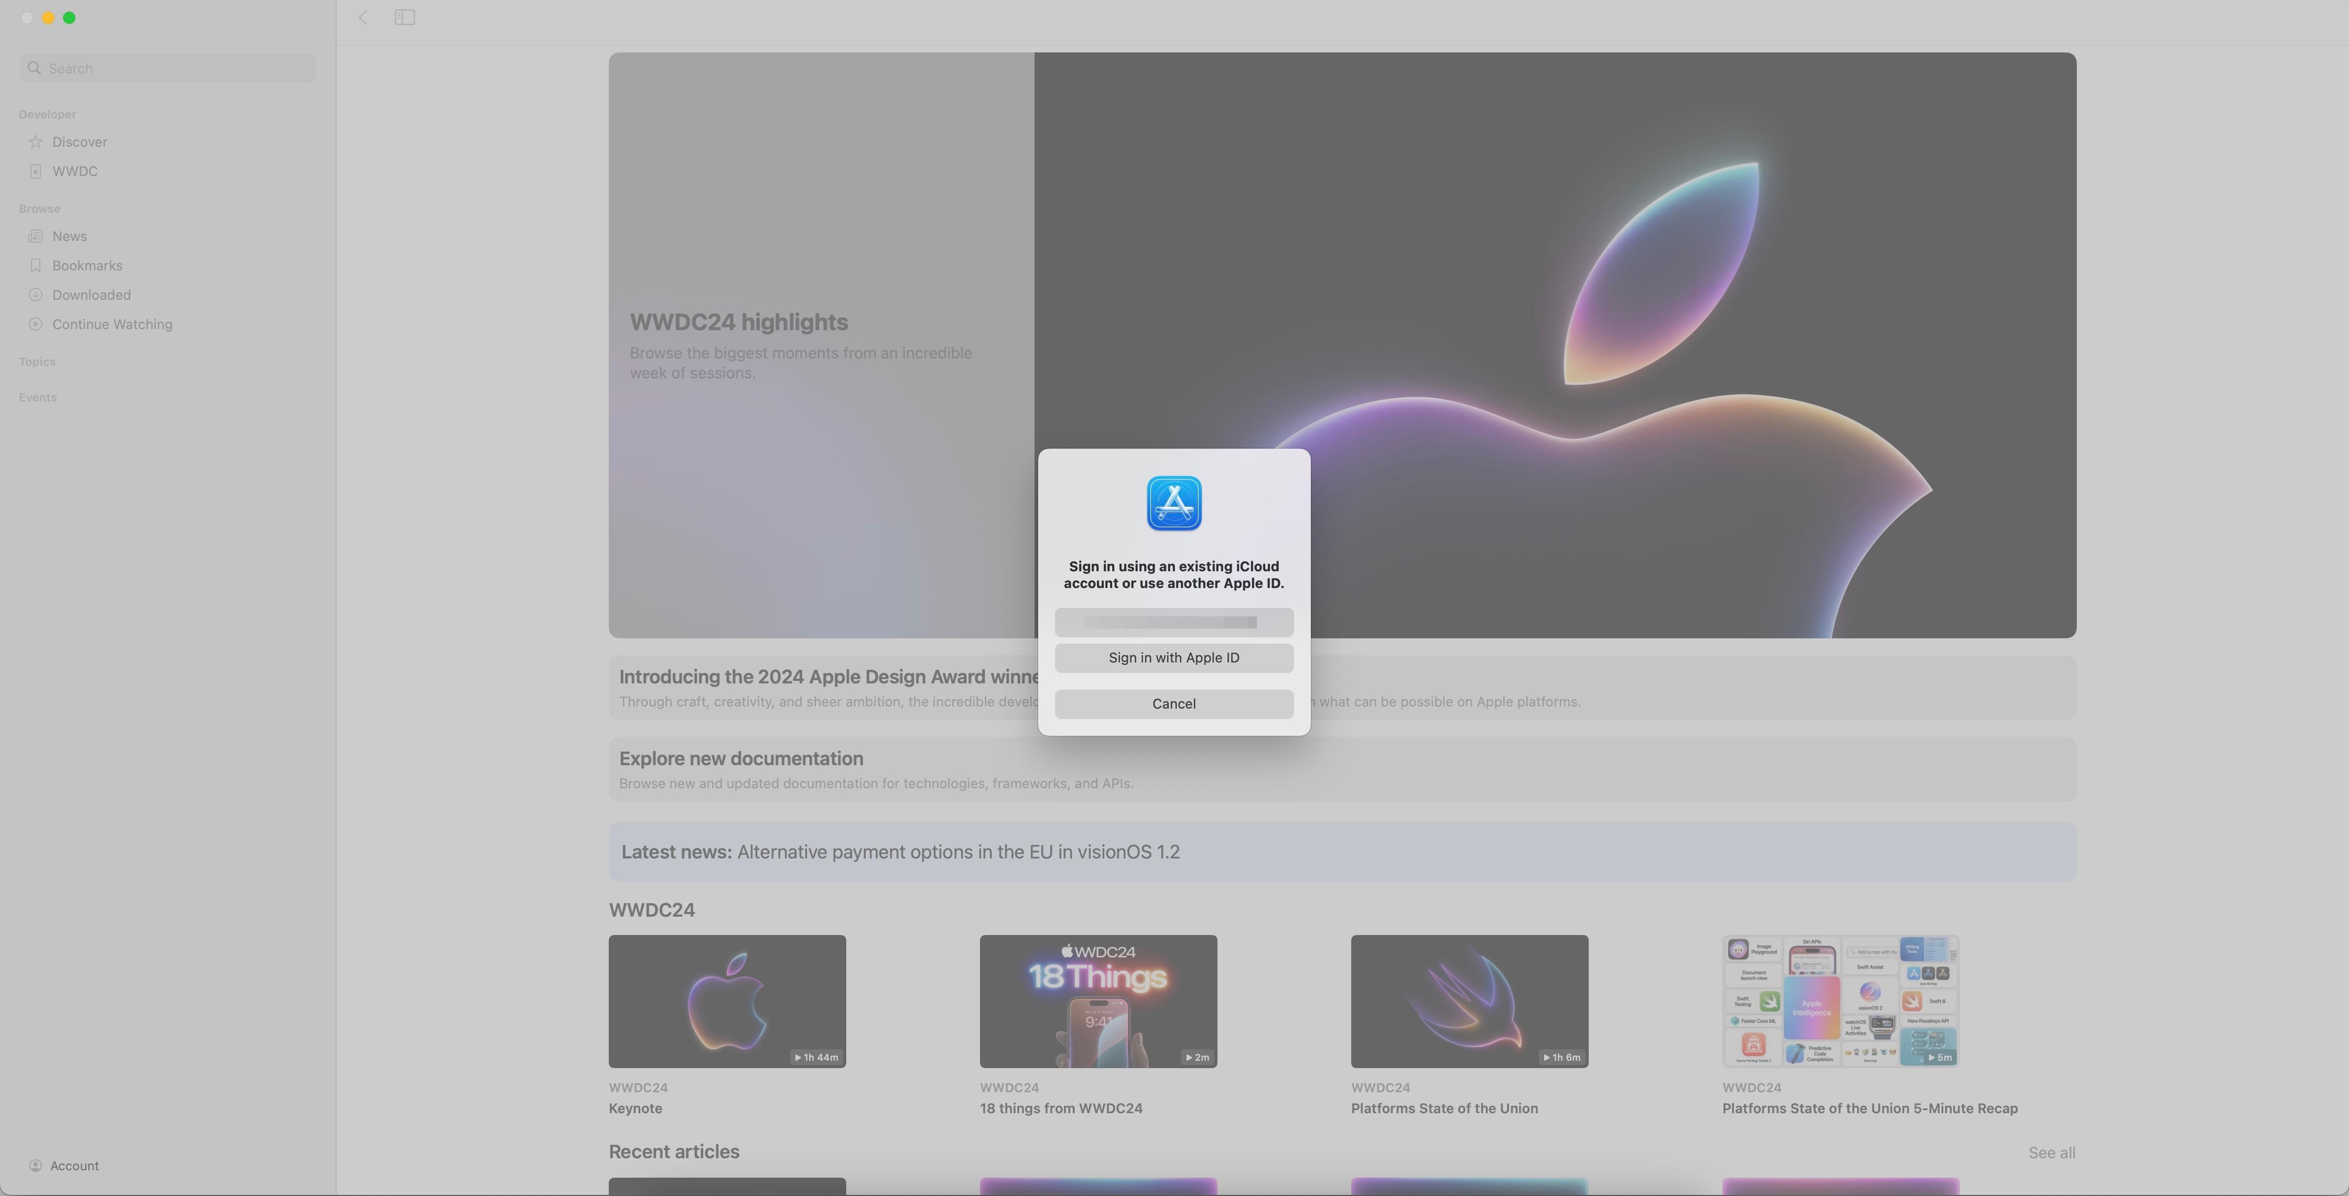The width and height of the screenshot is (2349, 1196).
Task: Toggle the sidebar panel icon
Action: [x=405, y=17]
